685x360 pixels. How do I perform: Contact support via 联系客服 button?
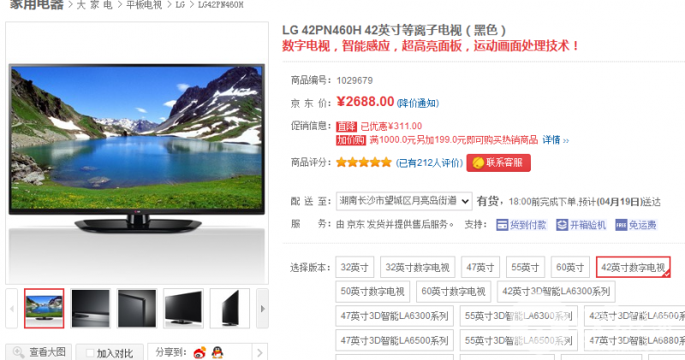tap(498, 162)
